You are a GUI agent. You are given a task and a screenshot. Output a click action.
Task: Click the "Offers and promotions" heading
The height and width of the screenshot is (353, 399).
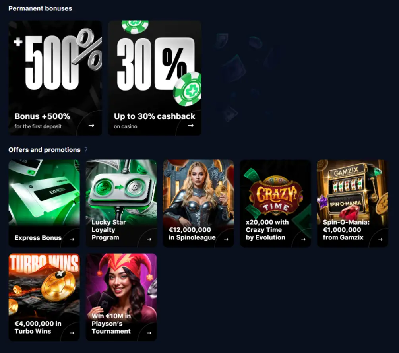point(45,150)
